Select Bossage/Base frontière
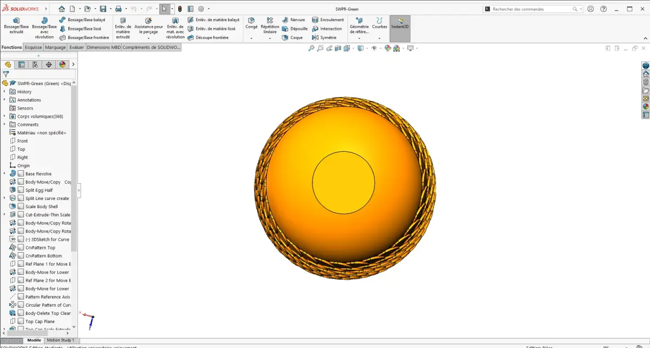650x348 pixels. coord(84,37)
